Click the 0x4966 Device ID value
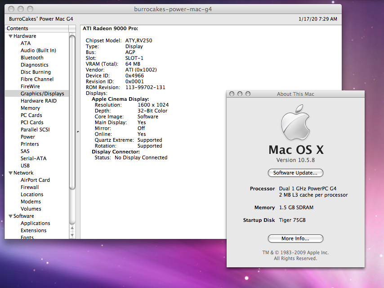This screenshot has width=384, height=288. pyautogui.click(x=134, y=76)
